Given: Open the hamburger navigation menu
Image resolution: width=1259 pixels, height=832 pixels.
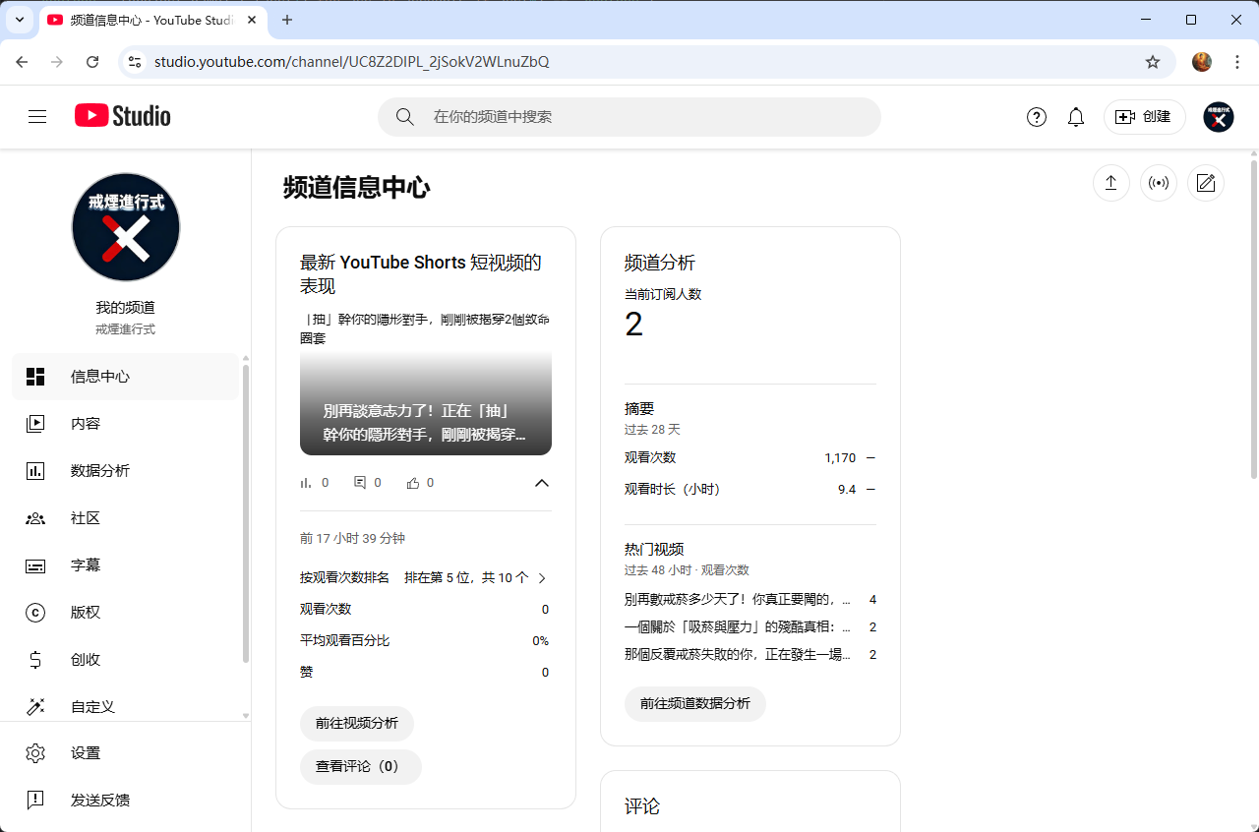Looking at the screenshot, I should coord(37,117).
